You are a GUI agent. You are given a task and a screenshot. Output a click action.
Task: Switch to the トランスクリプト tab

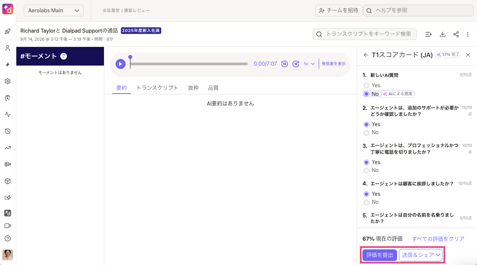(x=157, y=88)
